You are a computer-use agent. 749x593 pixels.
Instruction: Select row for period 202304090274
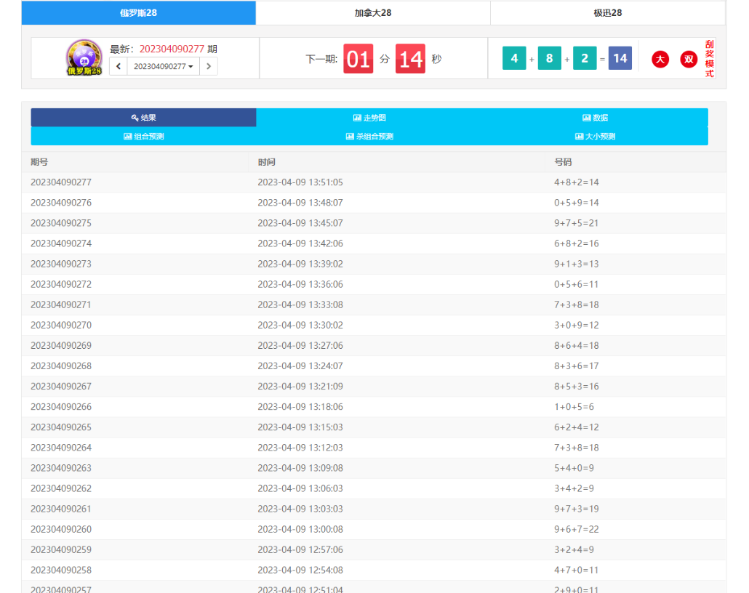tap(374, 243)
